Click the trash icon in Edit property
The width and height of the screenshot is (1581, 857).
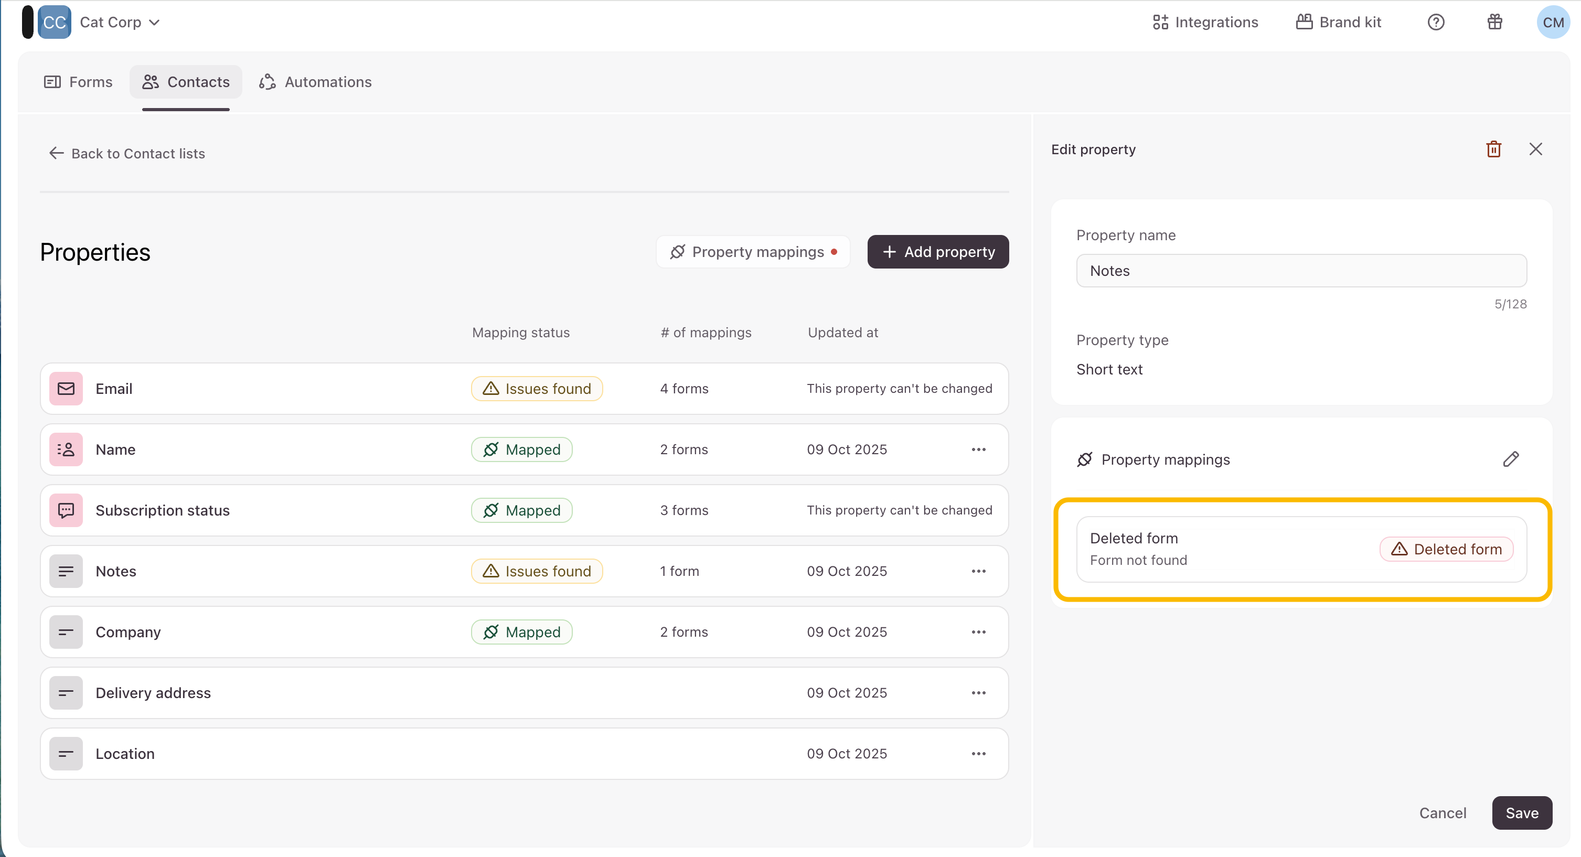pos(1493,149)
